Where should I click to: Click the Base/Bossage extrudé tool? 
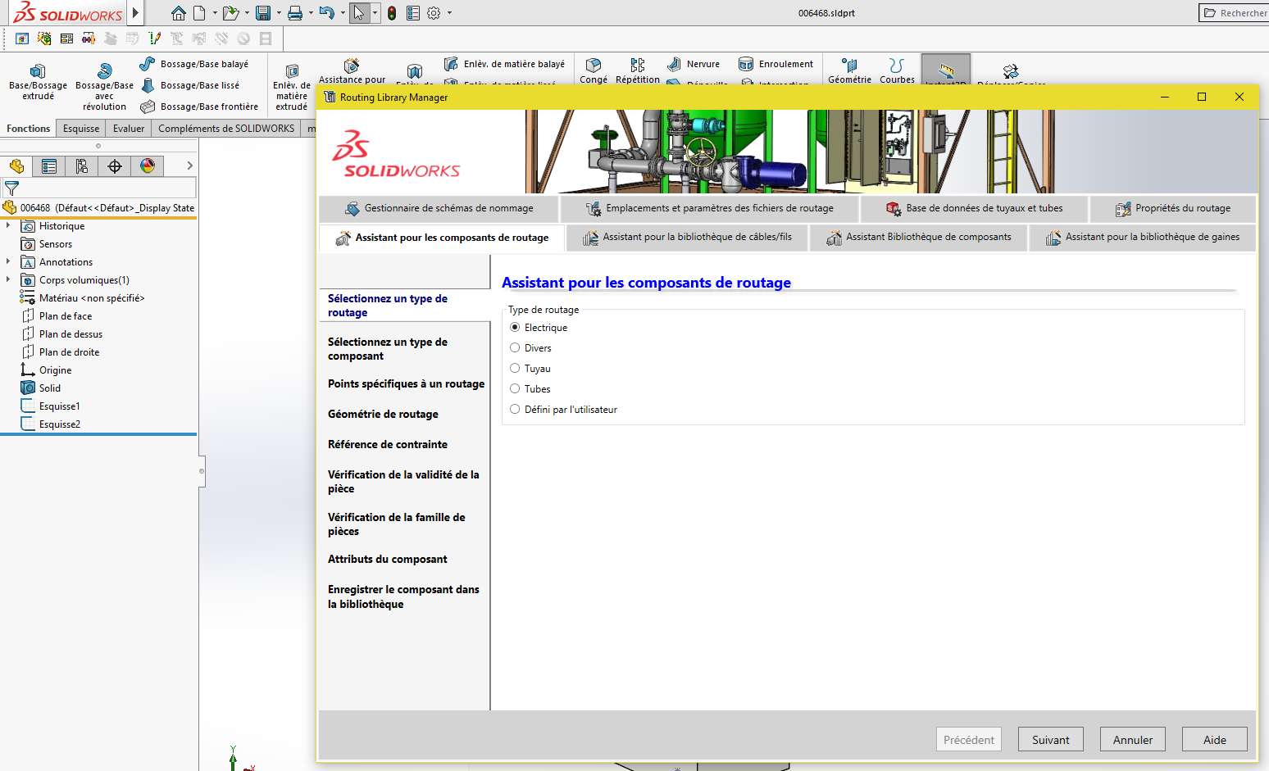click(38, 82)
